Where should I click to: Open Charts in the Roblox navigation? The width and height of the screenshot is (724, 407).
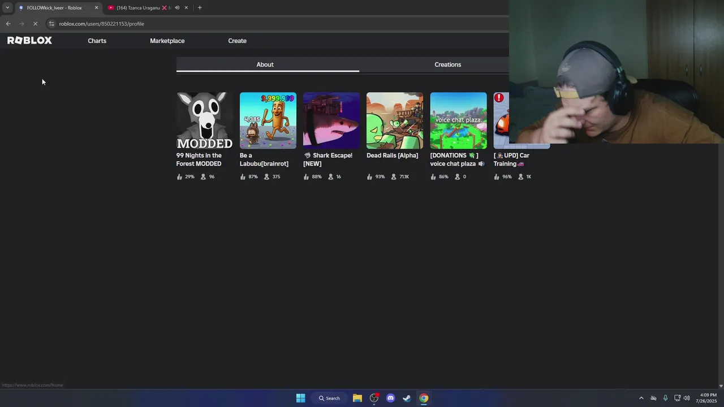(x=97, y=41)
